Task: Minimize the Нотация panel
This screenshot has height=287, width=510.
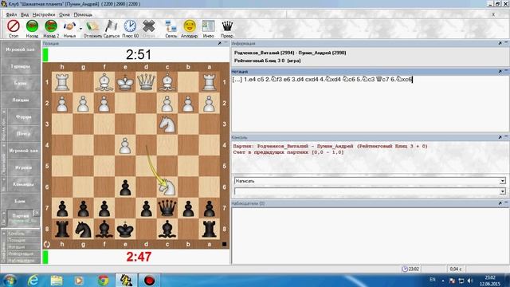Action: (x=507, y=71)
